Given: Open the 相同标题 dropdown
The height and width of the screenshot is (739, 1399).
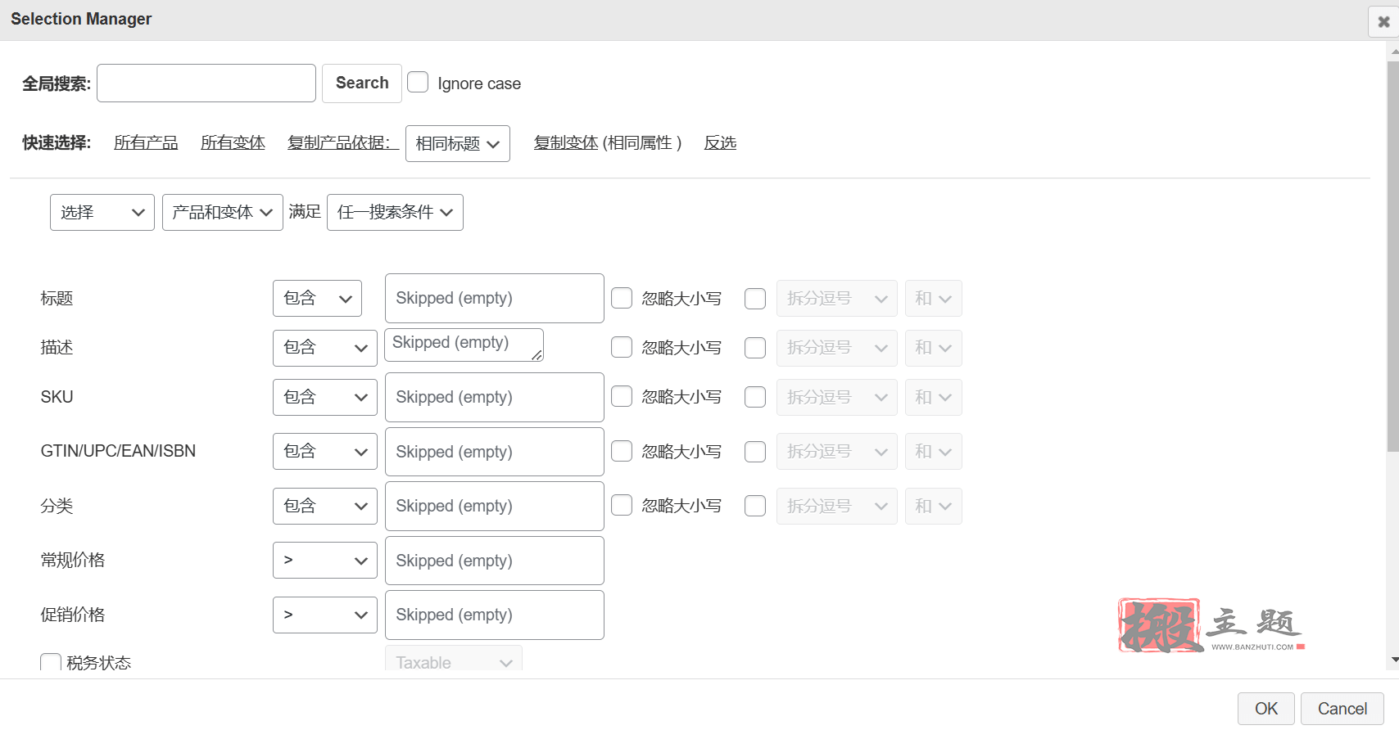Looking at the screenshot, I should (x=458, y=143).
